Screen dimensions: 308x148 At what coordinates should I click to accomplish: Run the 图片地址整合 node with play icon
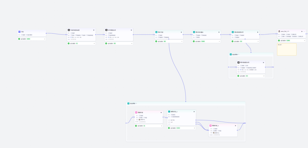(219, 32)
